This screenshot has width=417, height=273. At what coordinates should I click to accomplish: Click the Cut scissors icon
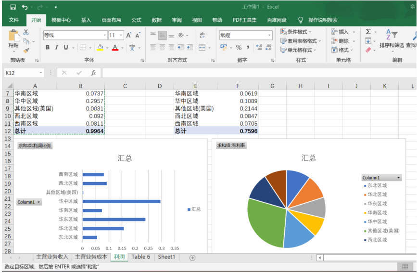tap(26, 32)
